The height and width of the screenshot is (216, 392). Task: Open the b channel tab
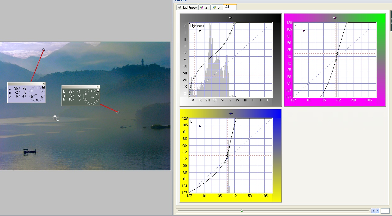[217, 7]
